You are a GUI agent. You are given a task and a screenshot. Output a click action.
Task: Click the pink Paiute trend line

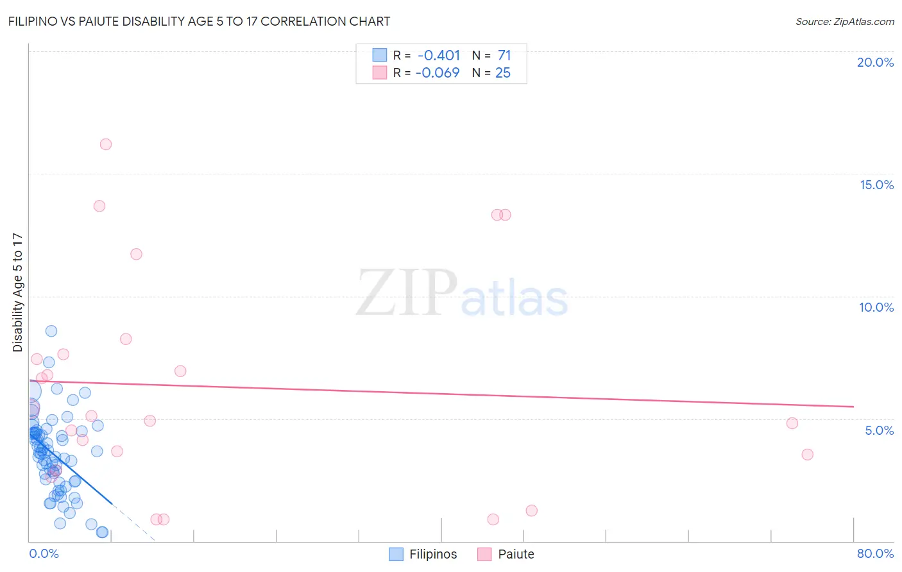click(441, 394)
